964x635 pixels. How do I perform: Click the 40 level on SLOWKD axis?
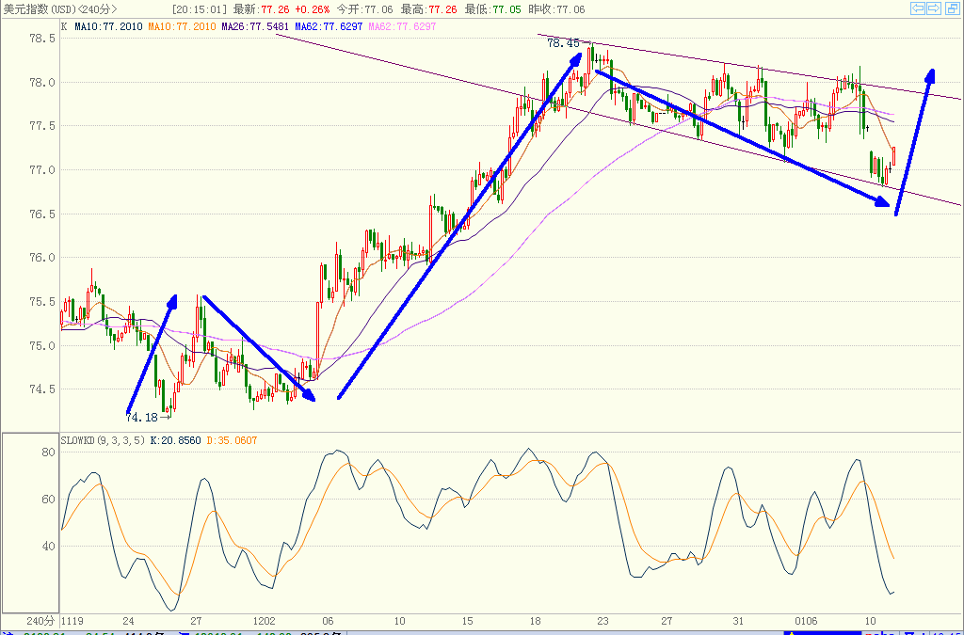pyautogui.click(x=48, y=546)
